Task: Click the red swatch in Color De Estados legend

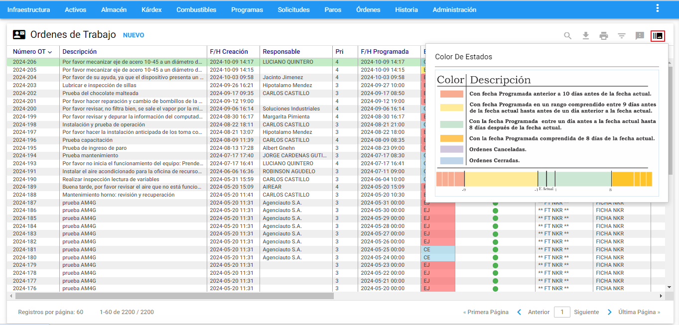Action: click(x=451, y=94)
